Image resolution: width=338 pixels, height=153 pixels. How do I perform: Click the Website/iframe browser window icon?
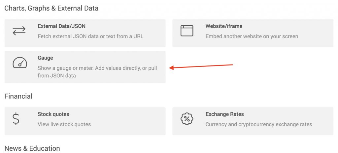pyautogui.click(x=187, y=31)
